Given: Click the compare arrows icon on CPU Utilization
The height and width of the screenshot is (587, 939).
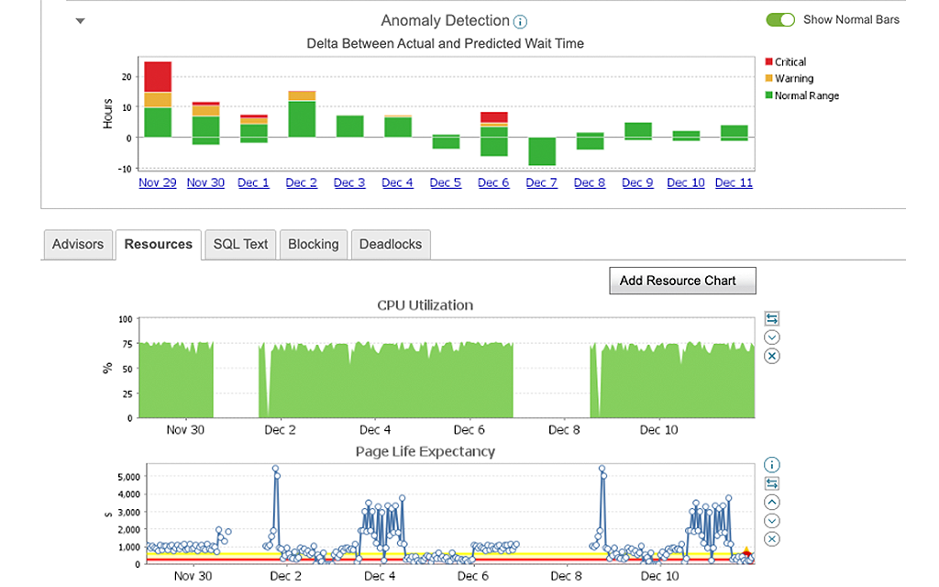Looking at the screenshot, I should coord(771,318).
